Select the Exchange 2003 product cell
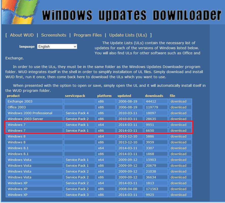The image size is (225, 203). point(35,101)
